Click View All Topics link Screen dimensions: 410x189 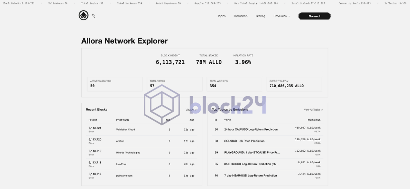[313, 110]
